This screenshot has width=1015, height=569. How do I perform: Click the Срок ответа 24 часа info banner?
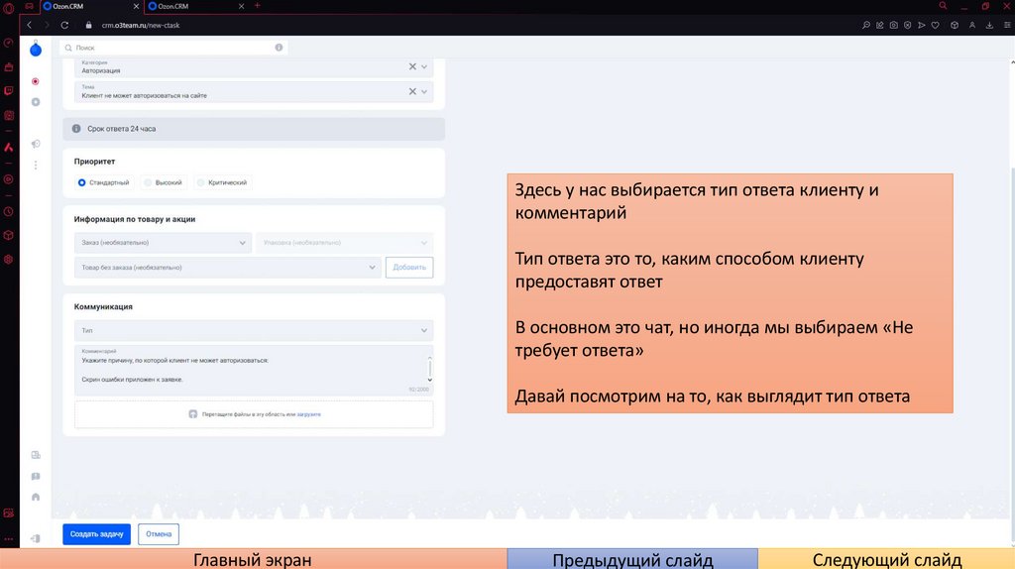254,129
